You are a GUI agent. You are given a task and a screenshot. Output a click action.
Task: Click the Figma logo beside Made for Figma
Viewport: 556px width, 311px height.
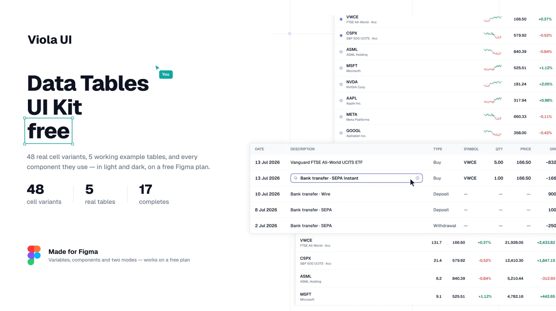(x=34, y=255)
